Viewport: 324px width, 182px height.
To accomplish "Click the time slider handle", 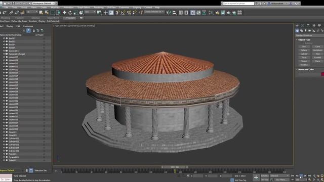I will [175, 167].
